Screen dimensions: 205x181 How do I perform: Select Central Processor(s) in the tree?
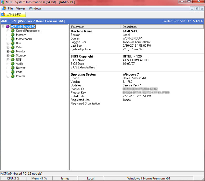(x=28, y=31)
